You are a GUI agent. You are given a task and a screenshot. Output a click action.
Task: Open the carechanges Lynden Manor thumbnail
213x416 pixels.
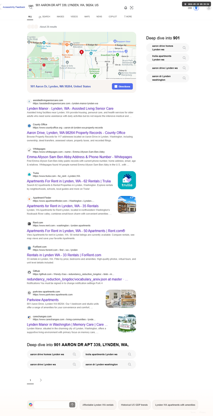(x=127, y=324)
